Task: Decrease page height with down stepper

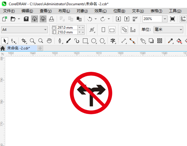Action: 79,32
